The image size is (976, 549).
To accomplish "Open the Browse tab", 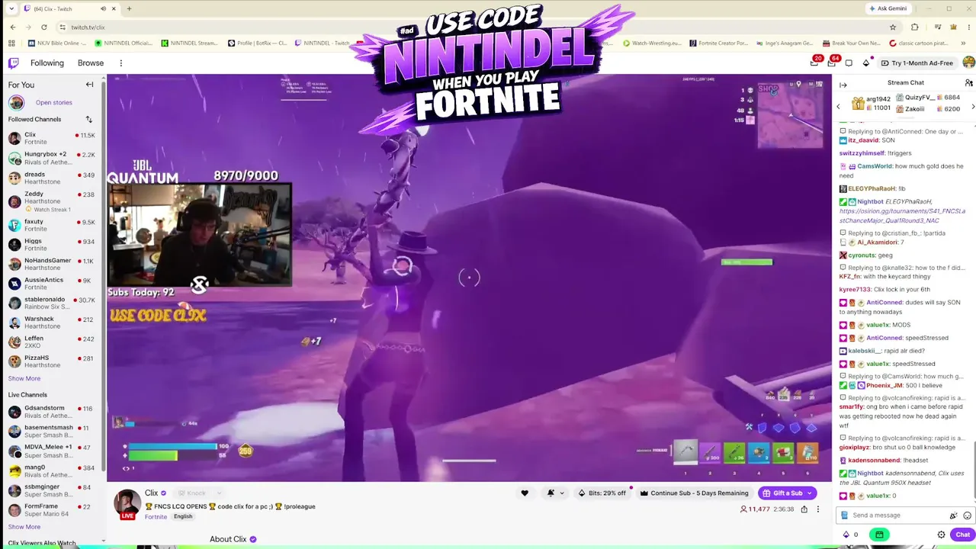I will pos(91,63).
